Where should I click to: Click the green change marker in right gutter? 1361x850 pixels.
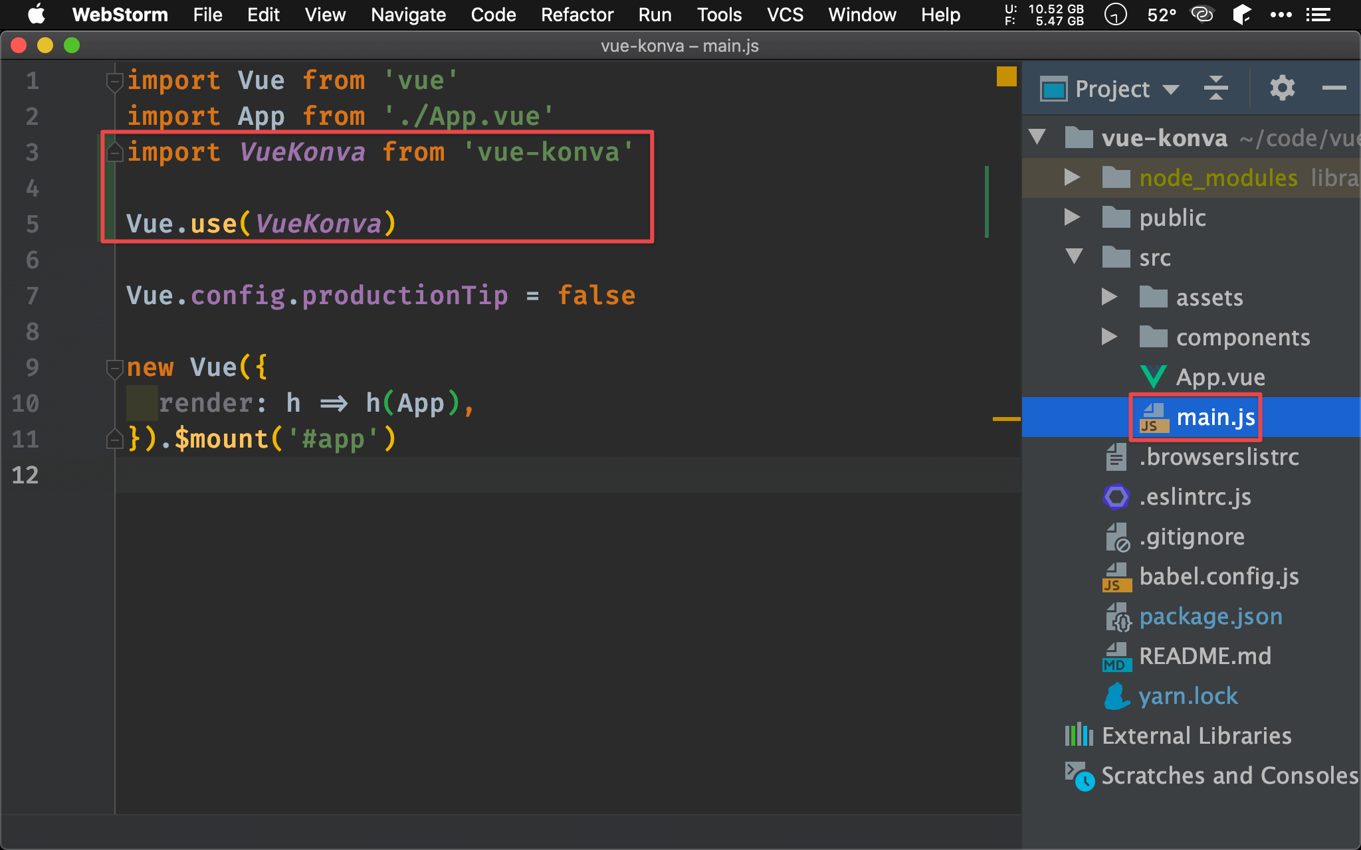point(987,202)
